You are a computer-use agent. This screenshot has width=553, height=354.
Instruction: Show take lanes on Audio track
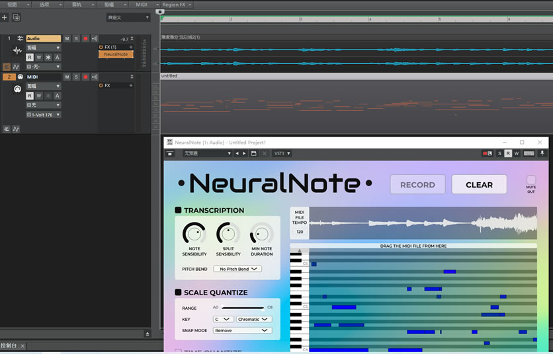[7, 67]
